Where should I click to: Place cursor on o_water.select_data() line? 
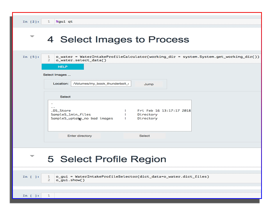pyautogui.click(x=81, y=60)
